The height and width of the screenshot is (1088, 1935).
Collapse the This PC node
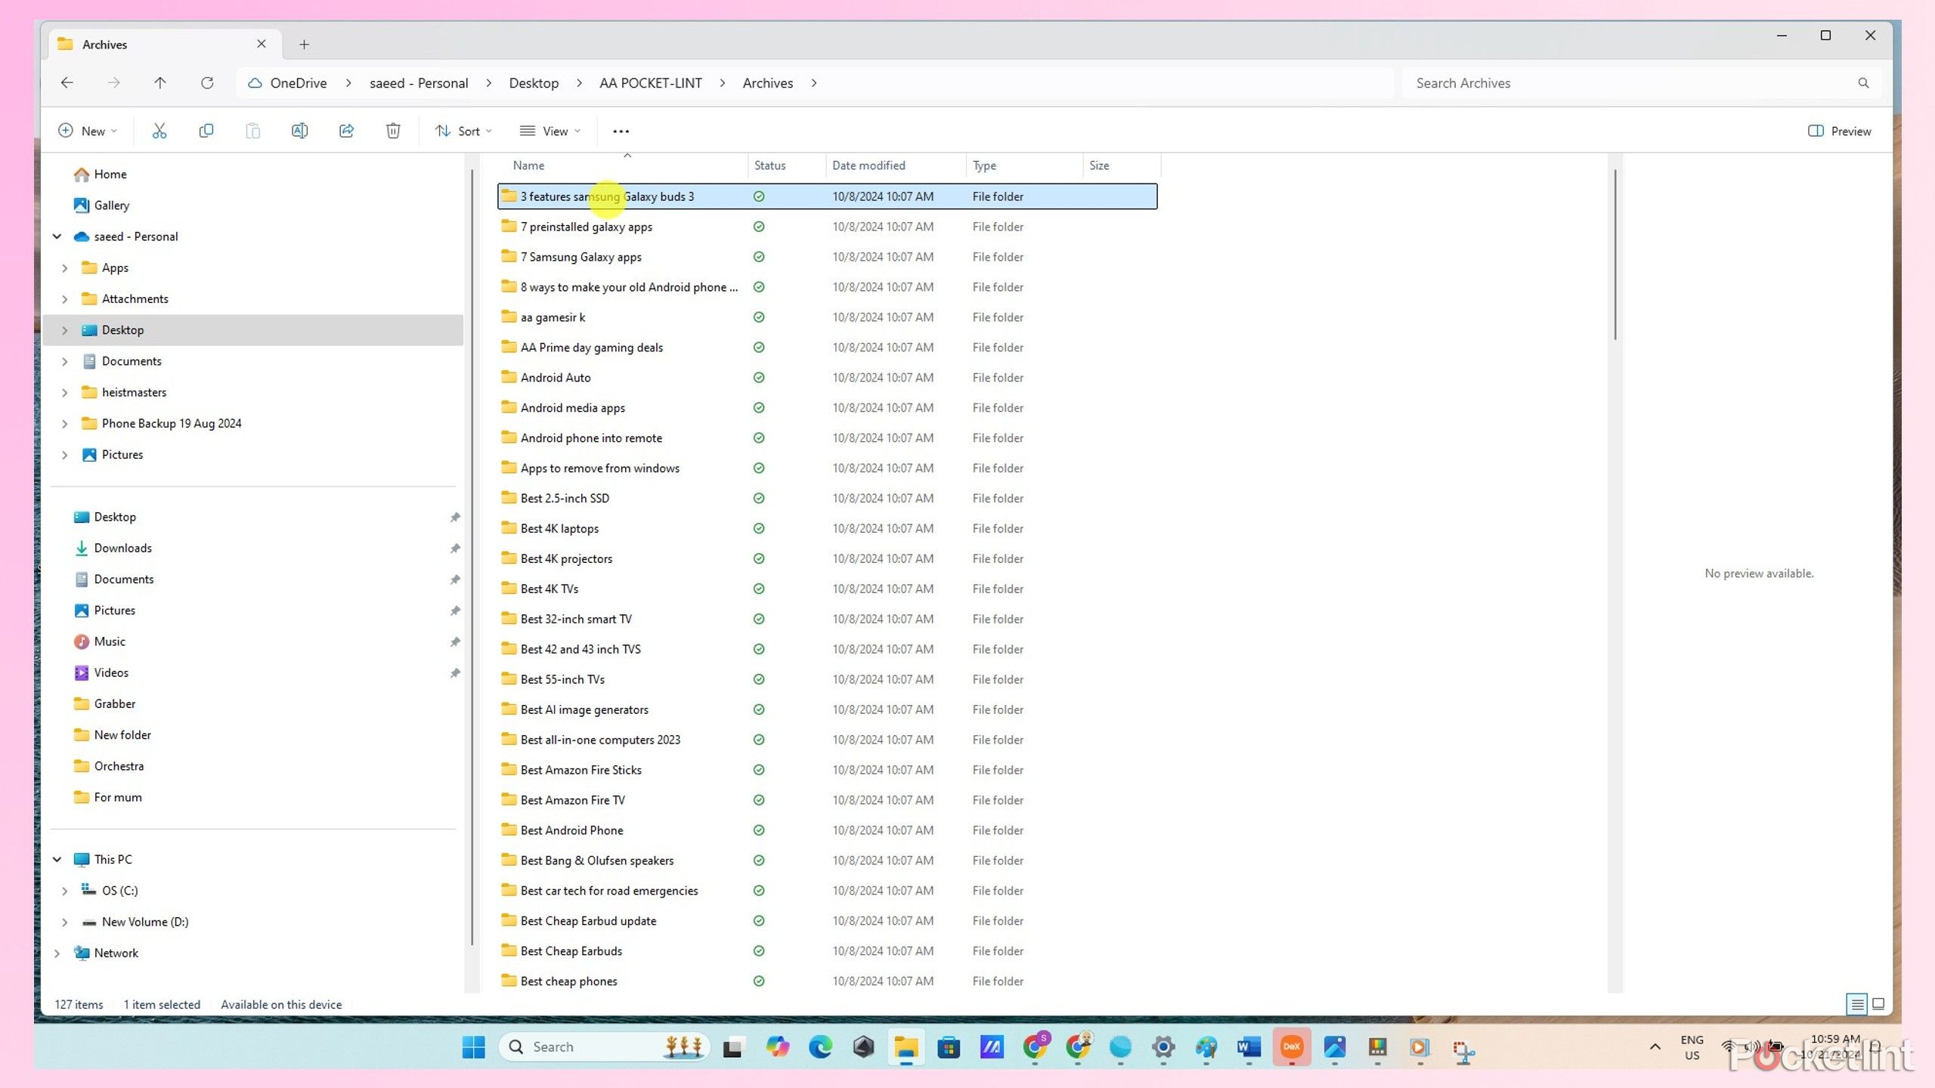coord(57,859)
